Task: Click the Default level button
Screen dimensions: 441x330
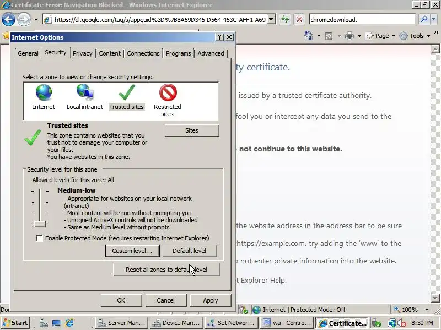Action: (x=189, y=251)
